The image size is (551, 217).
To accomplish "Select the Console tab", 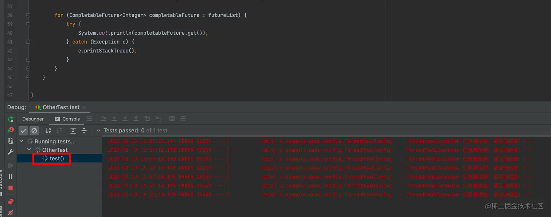I will [x=67, y=119].
